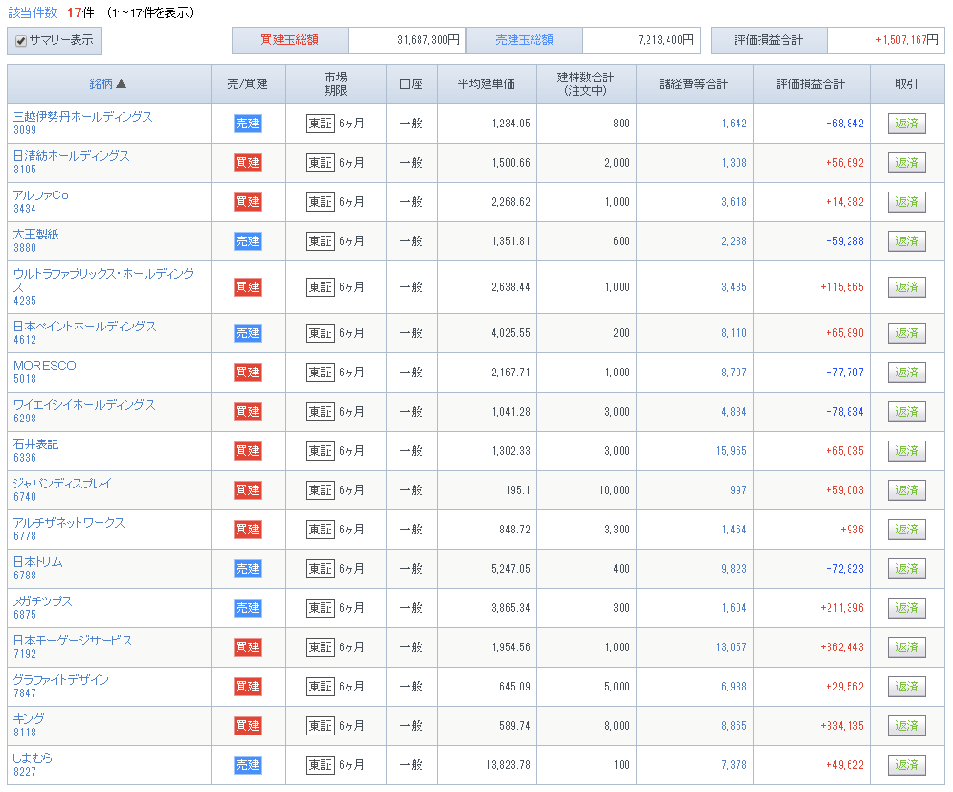Click 返済 button for グラファイトデザイン
Image resolution: width=953 pixels, height=792 pixels.
click(906, 687)
